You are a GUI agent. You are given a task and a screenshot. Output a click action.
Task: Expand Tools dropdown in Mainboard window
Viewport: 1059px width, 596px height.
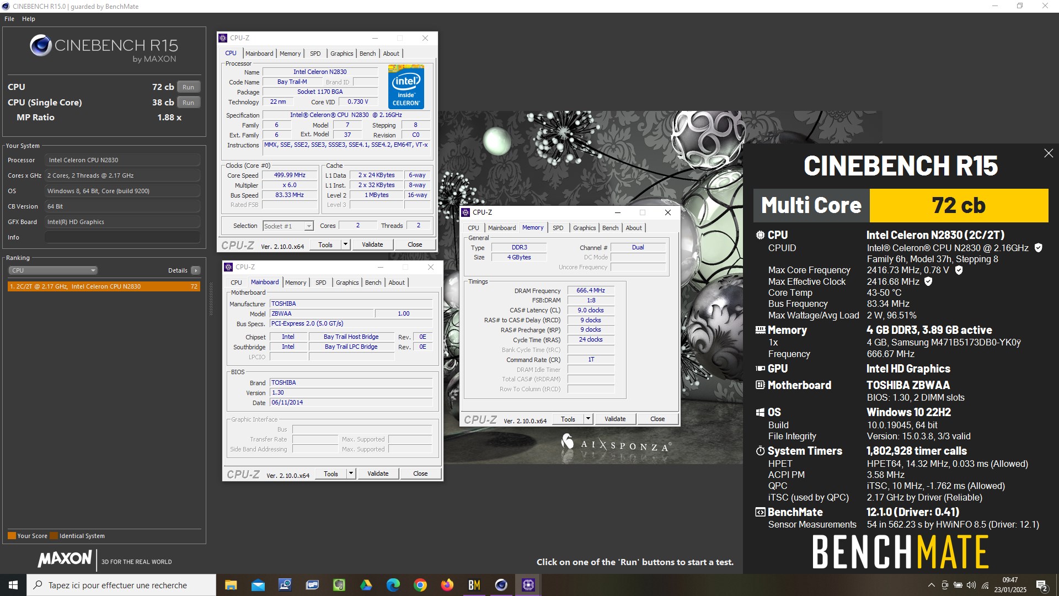coord(351,473)
